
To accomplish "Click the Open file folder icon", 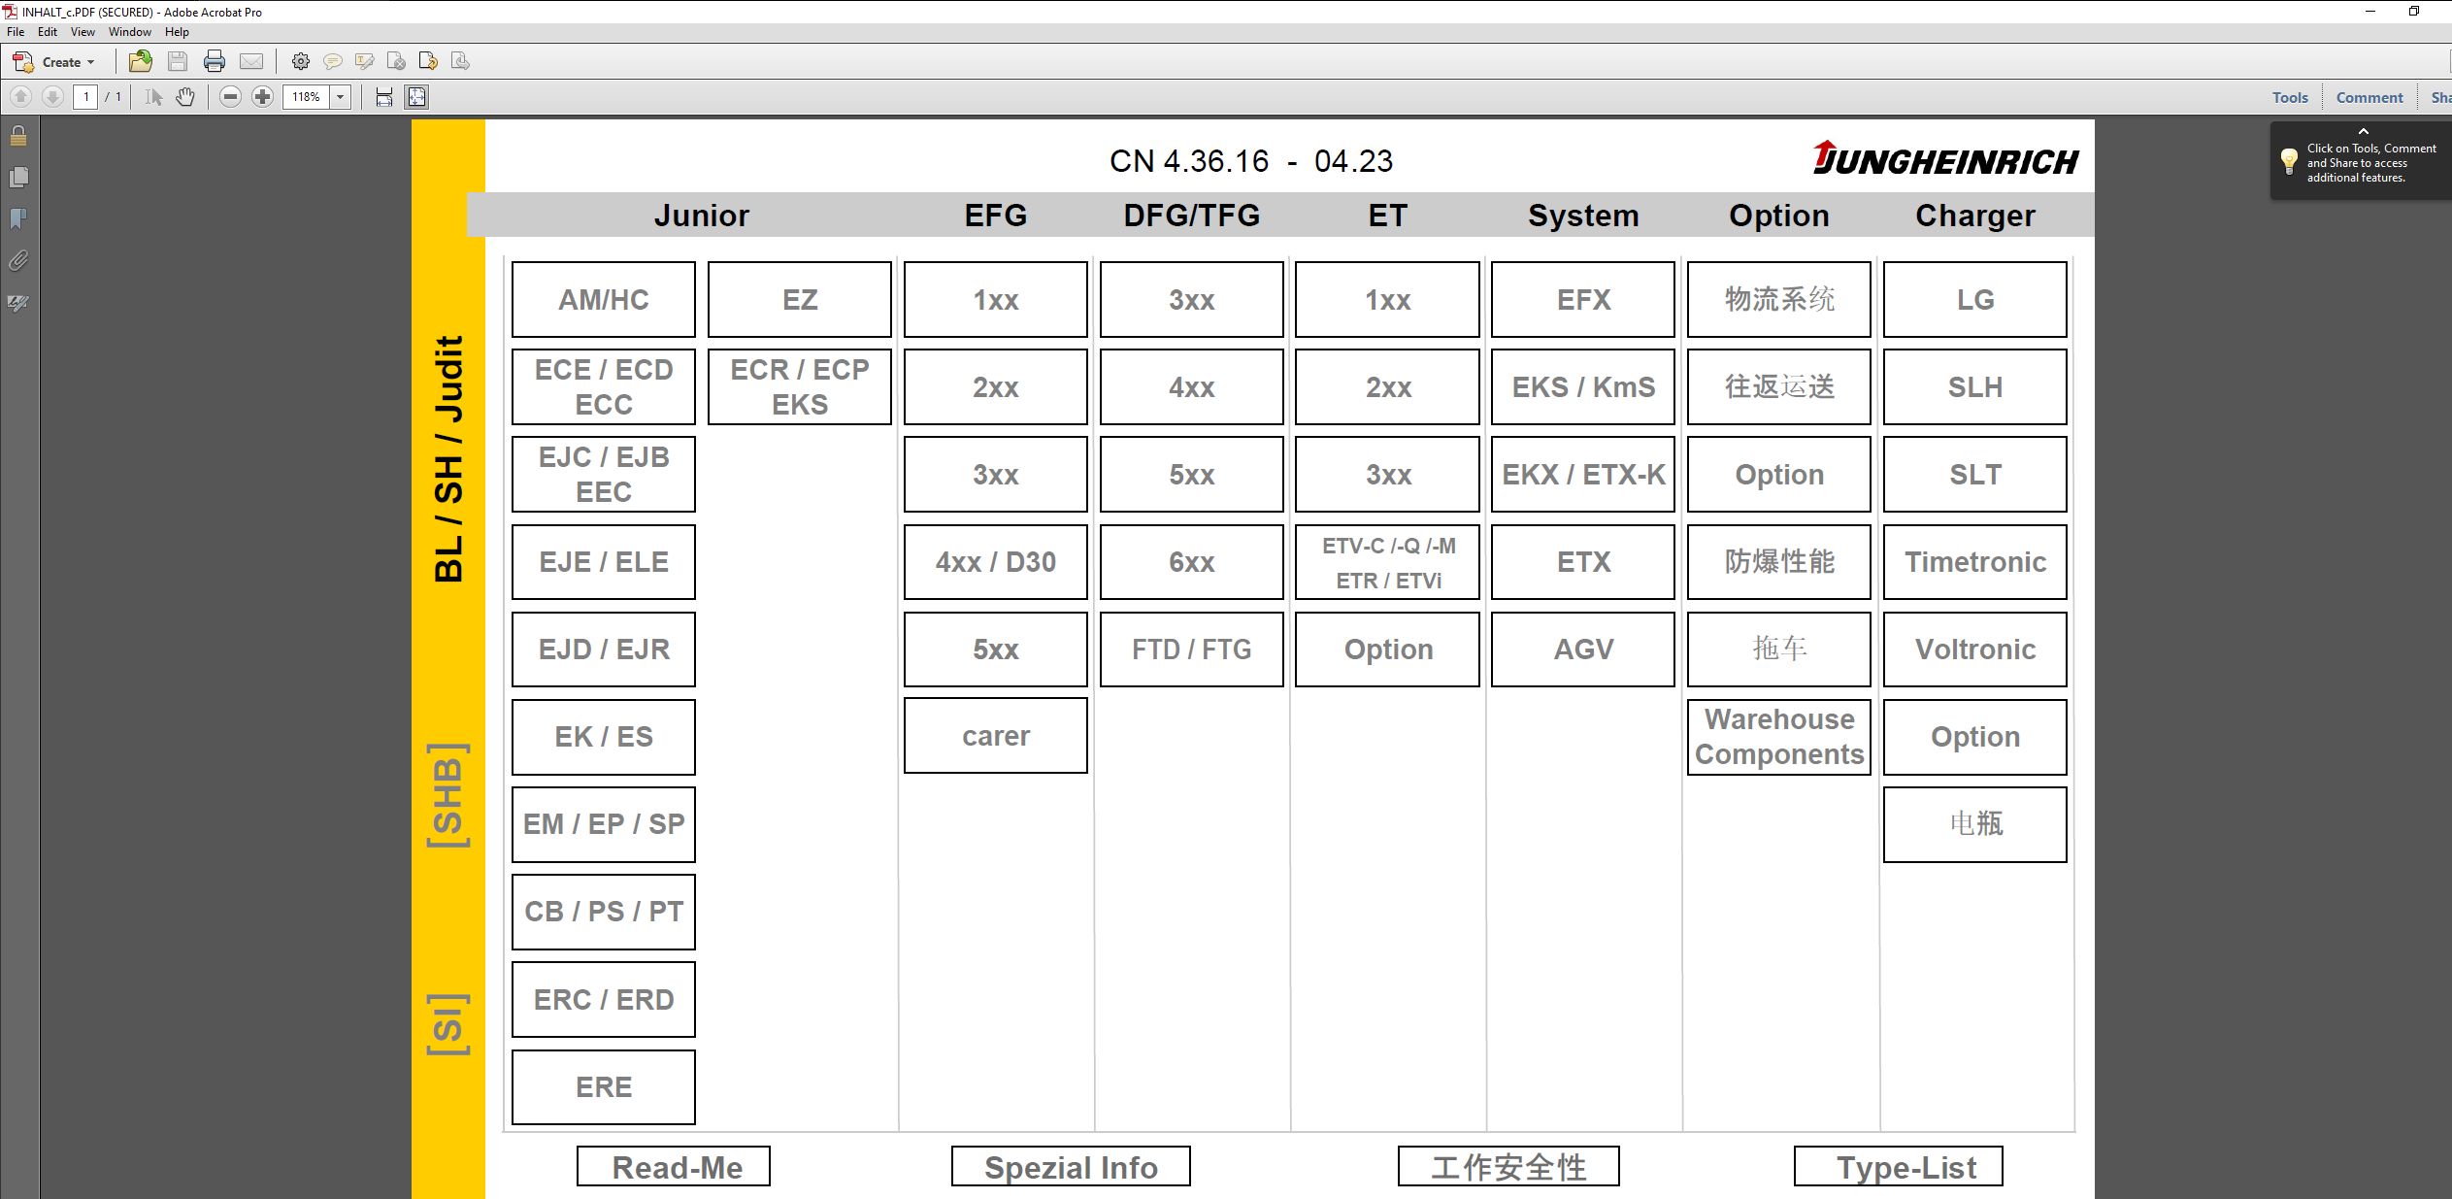I will [x=141, y=61].
